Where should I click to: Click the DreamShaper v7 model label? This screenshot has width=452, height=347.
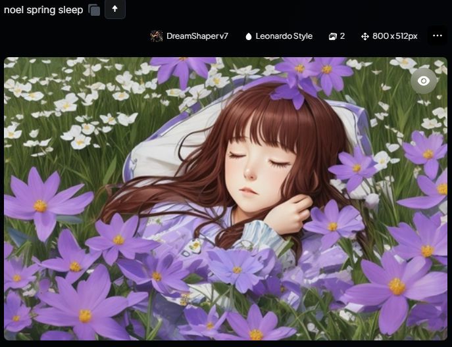[197, 36]
